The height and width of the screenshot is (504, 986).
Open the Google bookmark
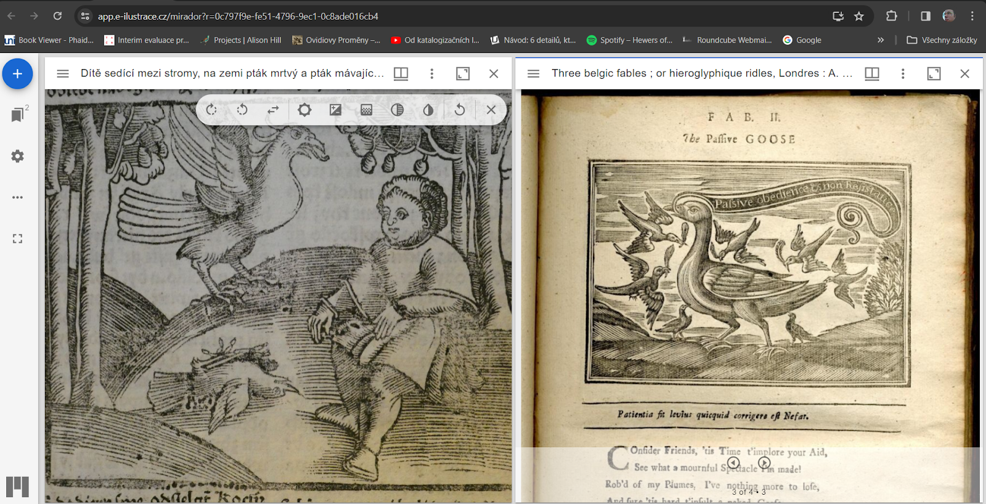(x=802, y=40)
